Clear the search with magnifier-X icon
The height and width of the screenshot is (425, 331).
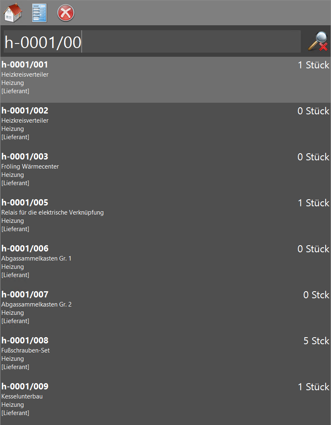pyautogui.click(x=317, y=41)
